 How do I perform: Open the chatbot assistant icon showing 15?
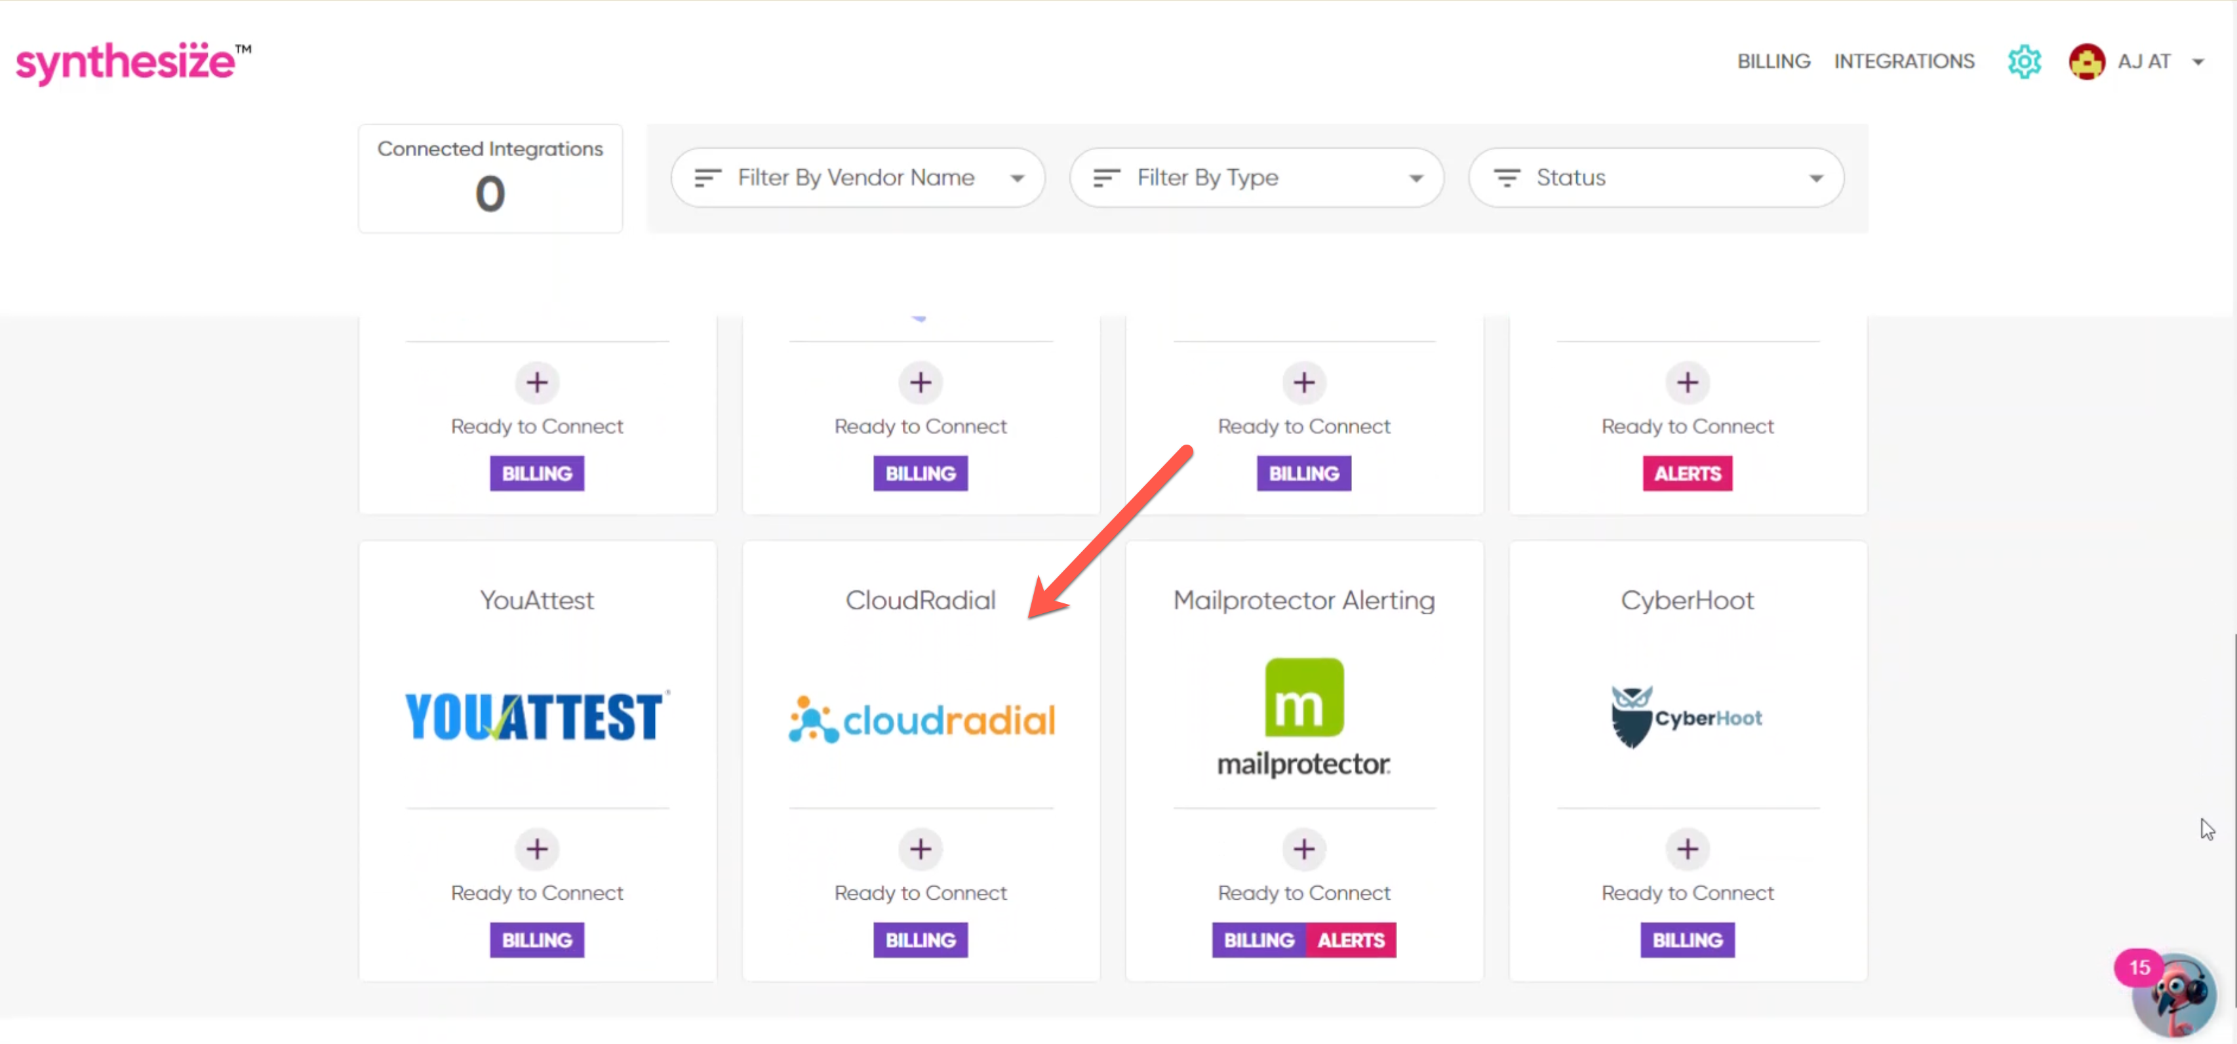2173,994
